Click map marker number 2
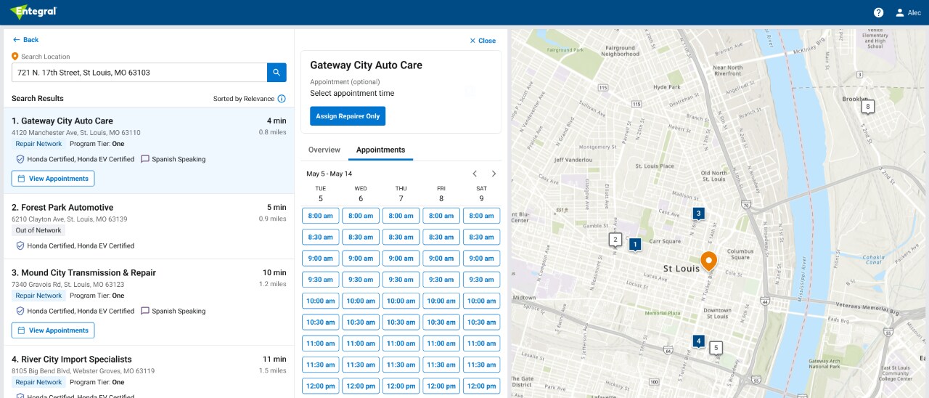 615,240
